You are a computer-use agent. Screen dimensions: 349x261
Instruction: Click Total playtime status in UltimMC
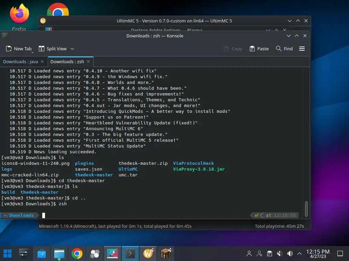click(x=279, y=226)
